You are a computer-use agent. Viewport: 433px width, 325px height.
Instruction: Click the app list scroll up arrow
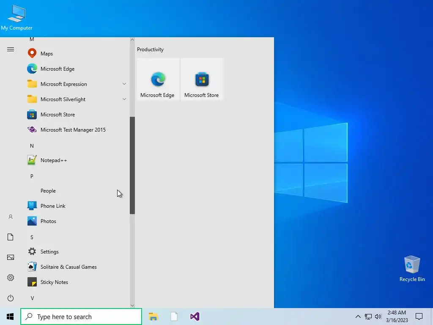tap(132, 40)
